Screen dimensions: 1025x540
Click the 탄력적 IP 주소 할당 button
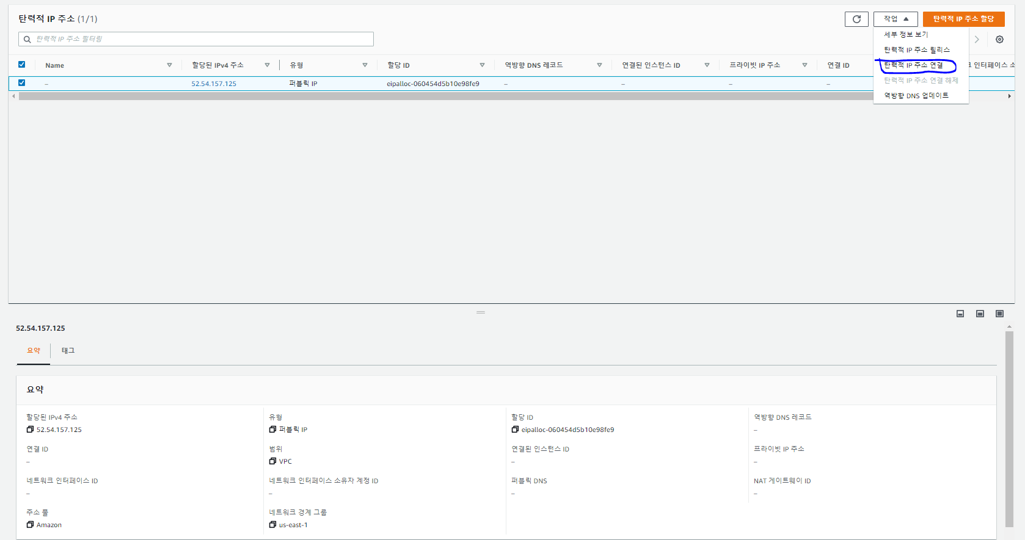[963, 19]
